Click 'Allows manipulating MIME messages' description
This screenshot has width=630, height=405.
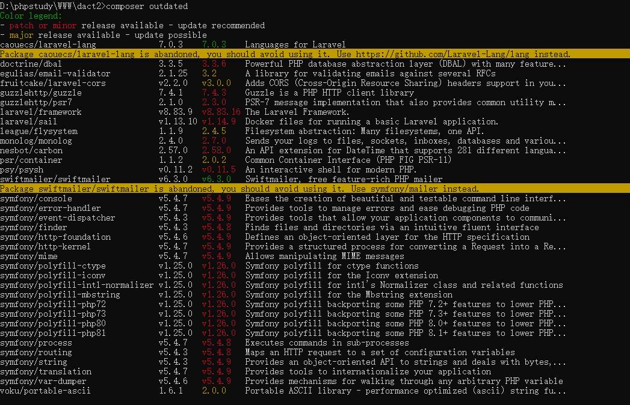325,257
